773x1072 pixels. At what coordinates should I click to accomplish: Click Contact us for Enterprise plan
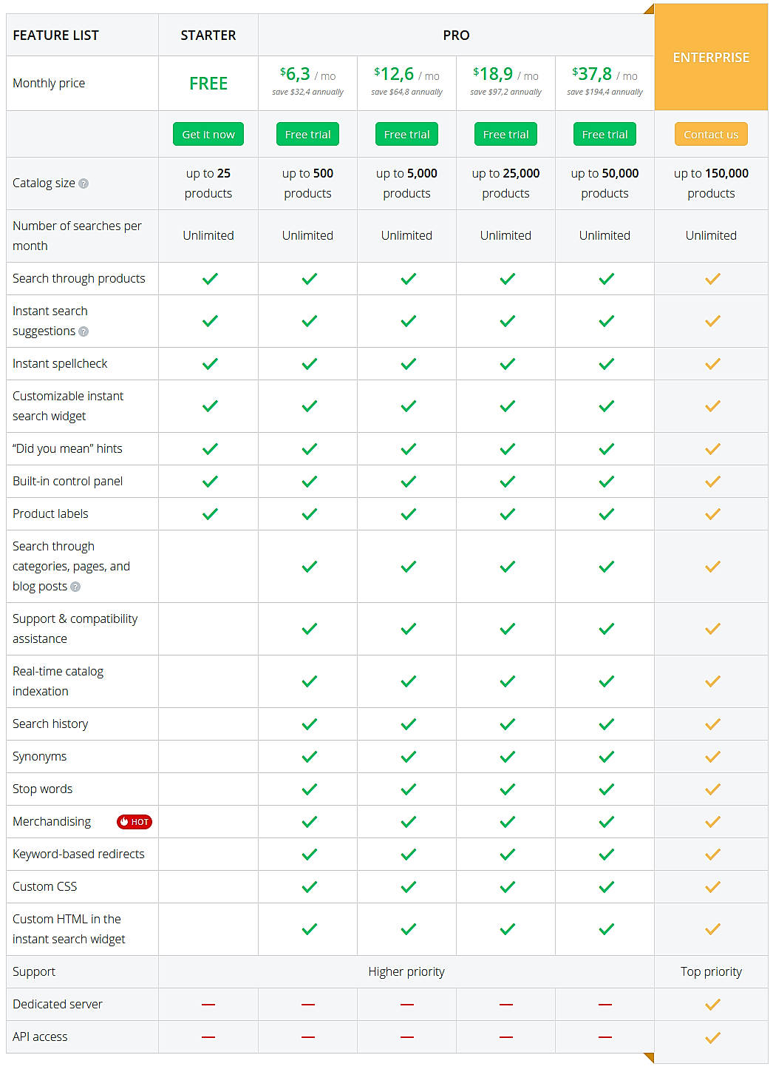[x=710, y=134]
